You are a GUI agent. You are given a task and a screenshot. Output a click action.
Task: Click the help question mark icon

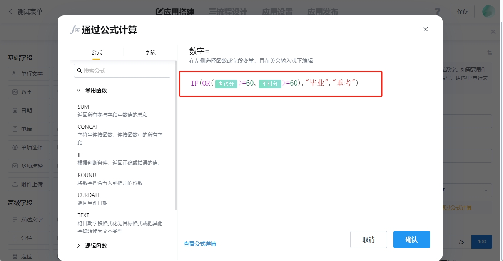point(437,12)
